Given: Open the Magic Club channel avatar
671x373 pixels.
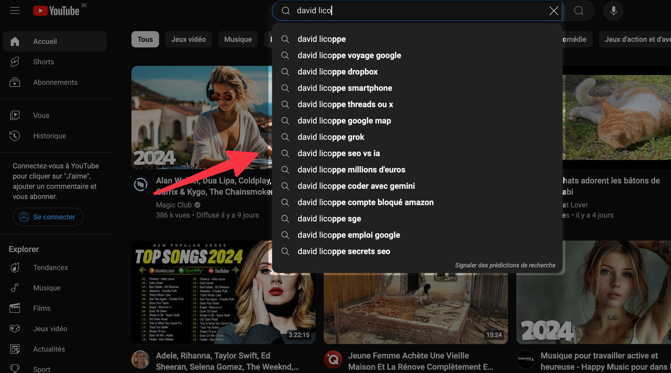Looking at the screenshot, I should [141, 184].
